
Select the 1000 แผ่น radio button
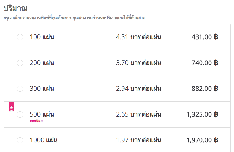tap(20, 140)
